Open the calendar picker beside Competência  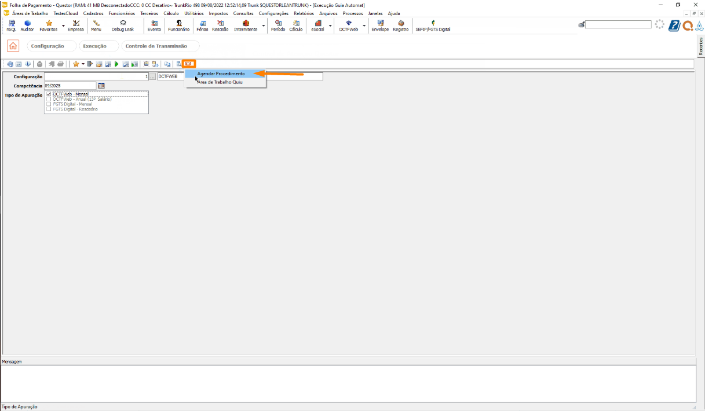[x=101, y=86]
